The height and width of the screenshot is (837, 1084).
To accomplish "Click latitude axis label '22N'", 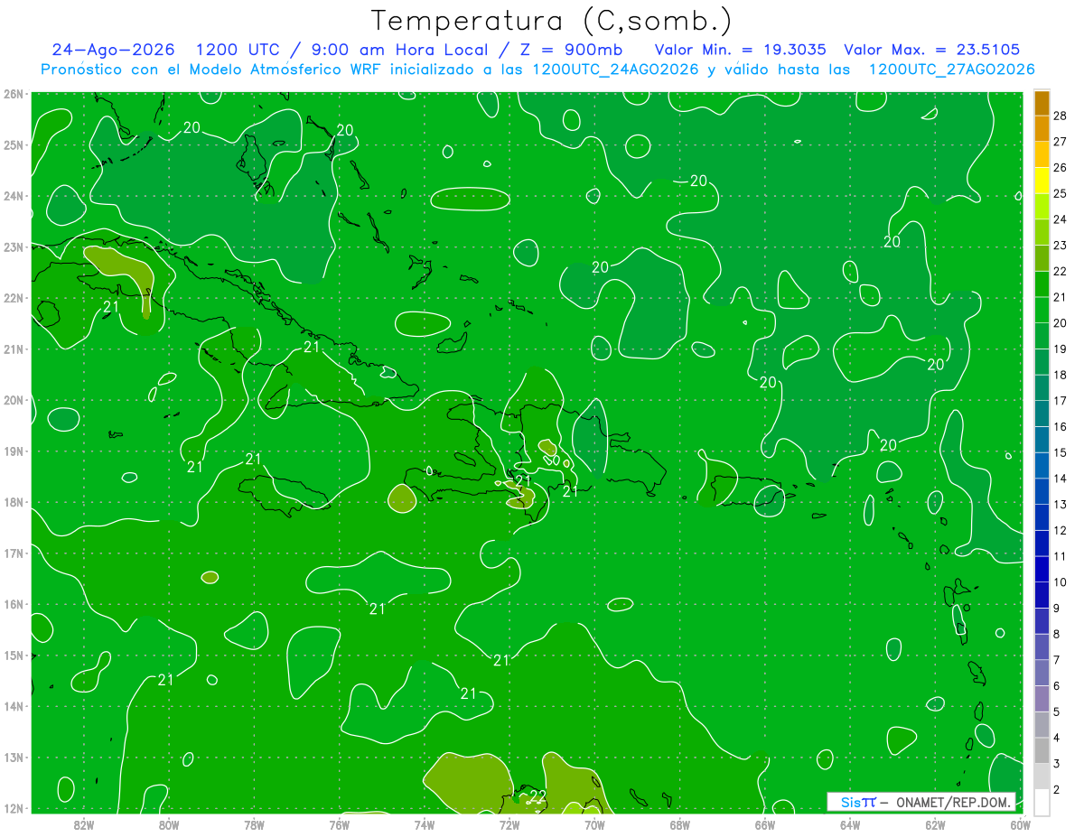I will 13,298.
